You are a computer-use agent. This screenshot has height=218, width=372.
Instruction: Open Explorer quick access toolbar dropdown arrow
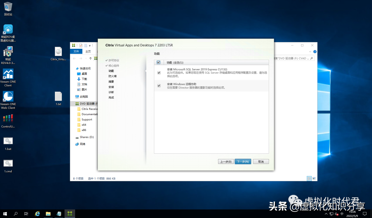pos(90,45)
